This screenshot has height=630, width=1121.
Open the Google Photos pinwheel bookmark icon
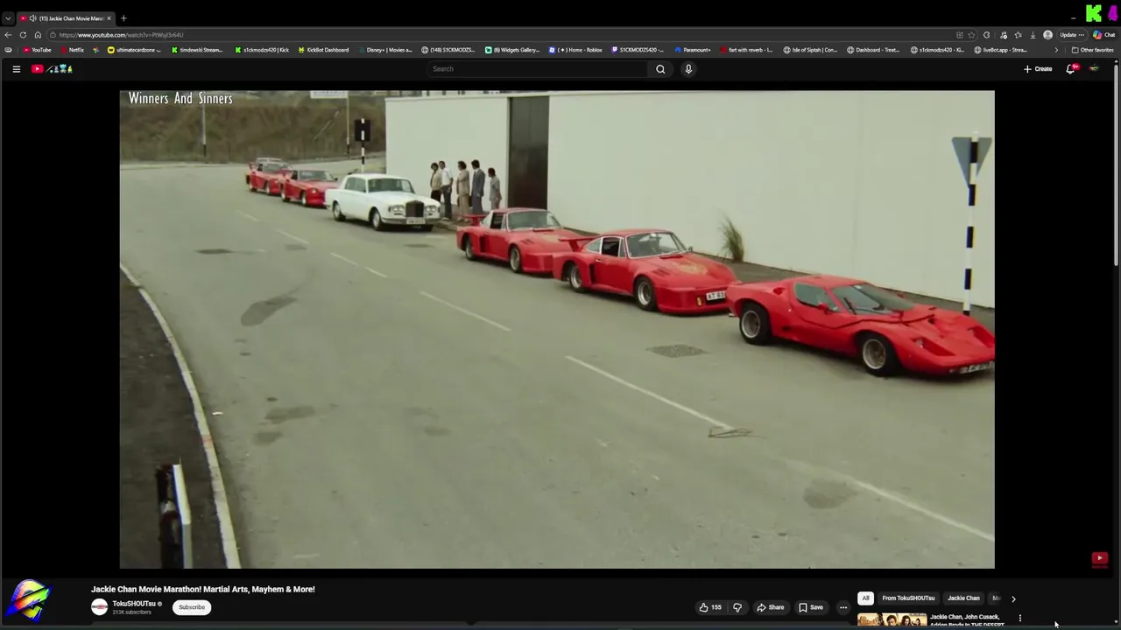pos(95,50)
